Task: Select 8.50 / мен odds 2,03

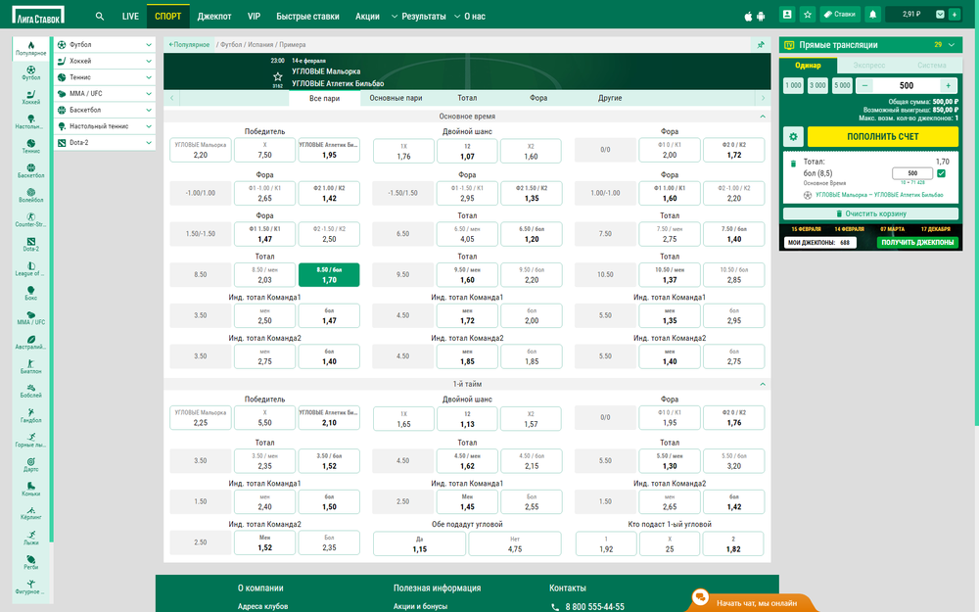Action: click(264, 275)
